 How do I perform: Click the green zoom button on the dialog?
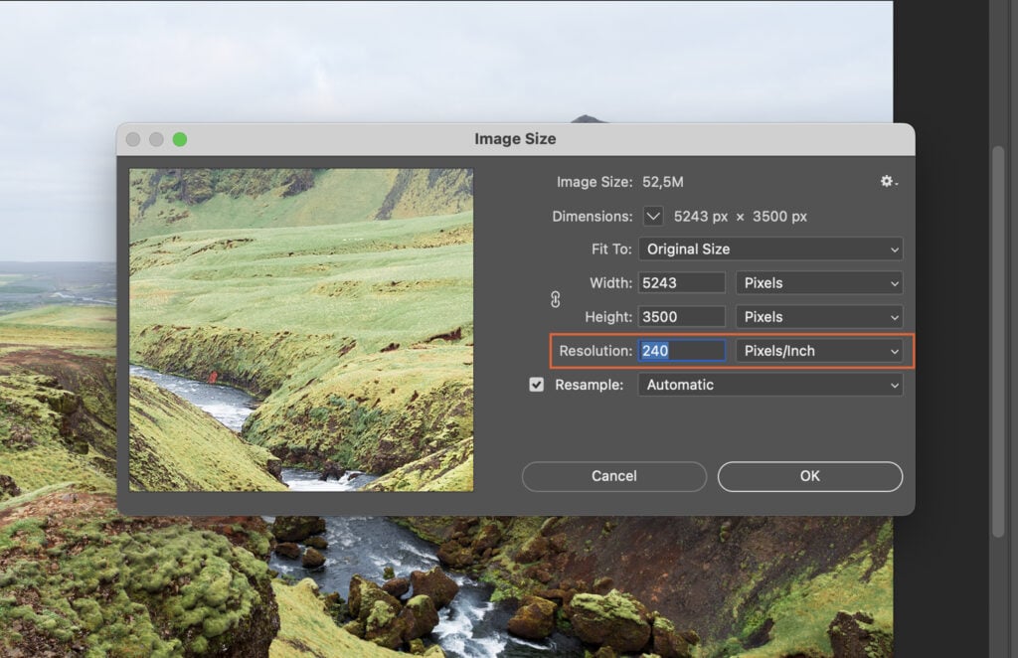(179, 139)
